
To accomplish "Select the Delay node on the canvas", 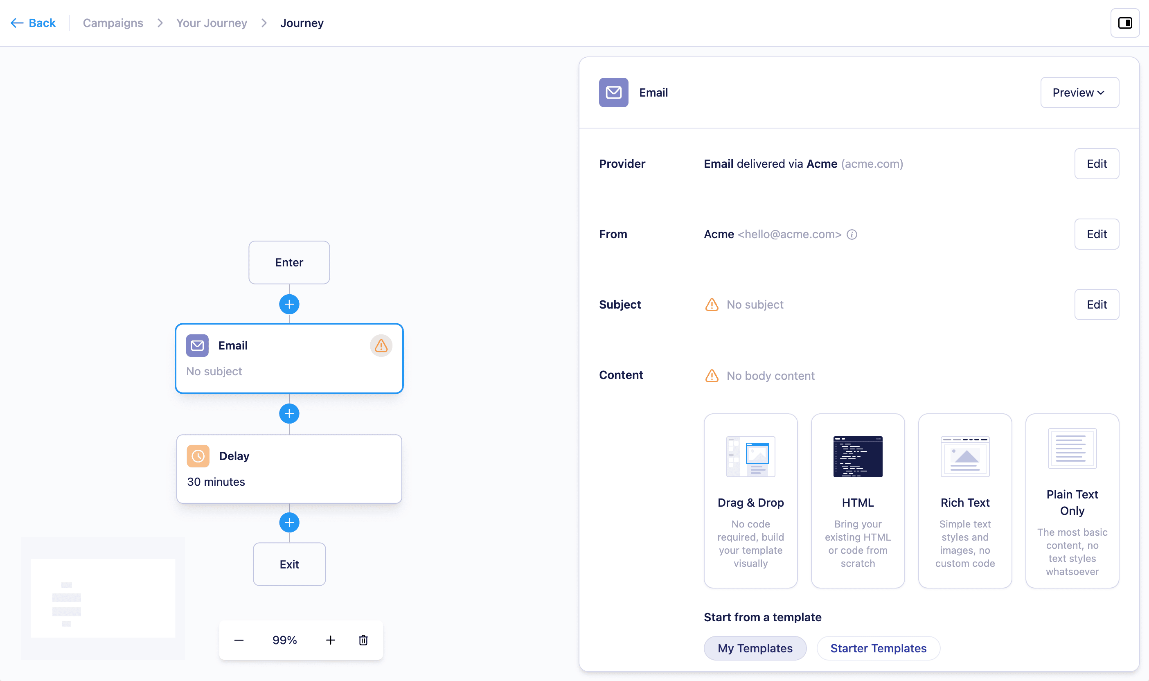I will (x=289, y=469).
